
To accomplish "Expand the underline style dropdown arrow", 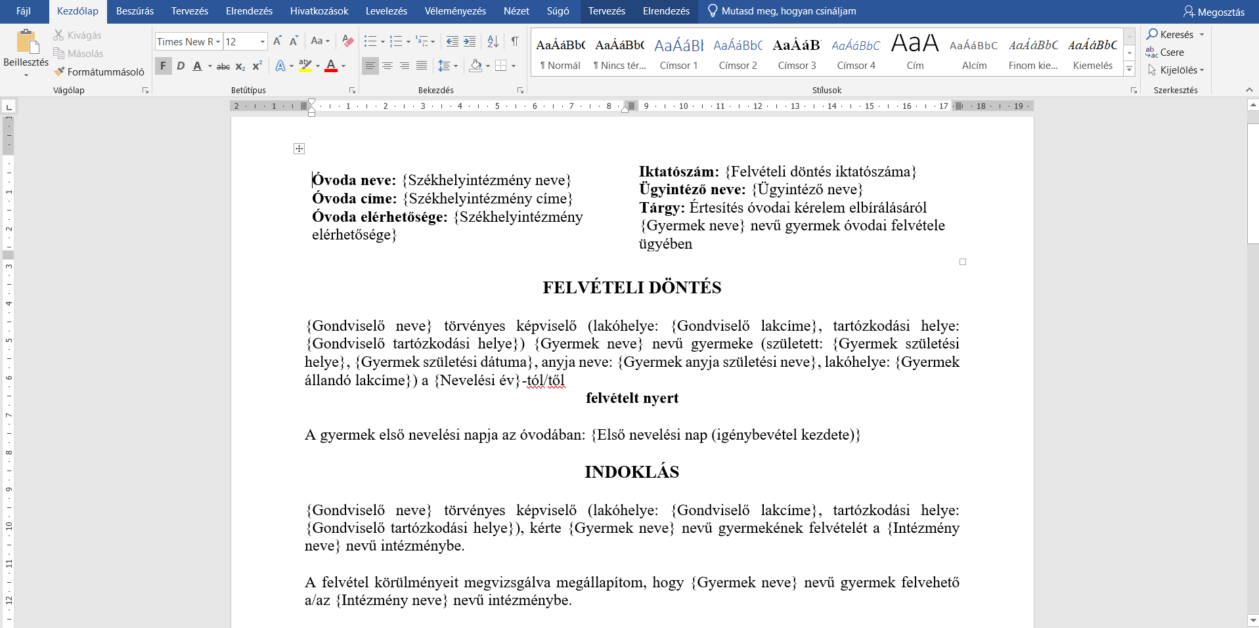I will [210, 66].
